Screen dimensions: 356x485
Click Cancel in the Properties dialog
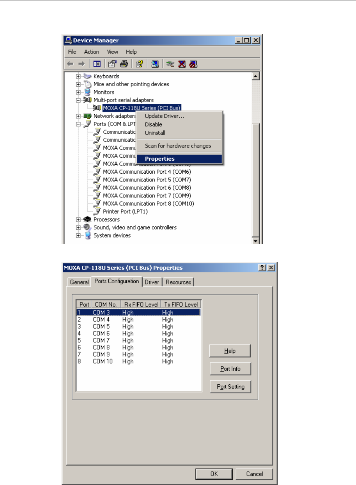[x=254, y=474]
